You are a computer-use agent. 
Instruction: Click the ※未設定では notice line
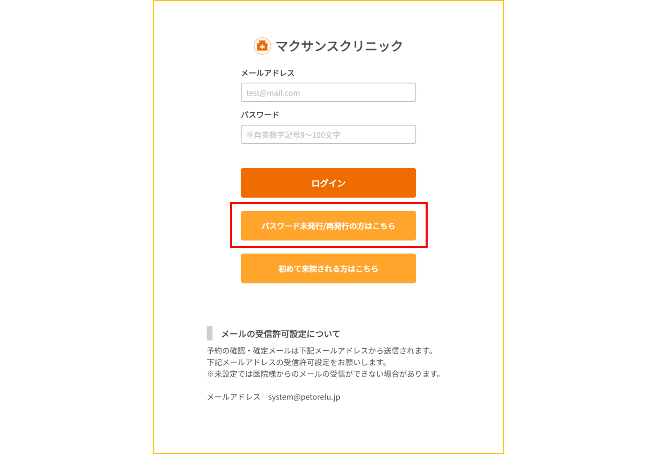pos(325,374)
